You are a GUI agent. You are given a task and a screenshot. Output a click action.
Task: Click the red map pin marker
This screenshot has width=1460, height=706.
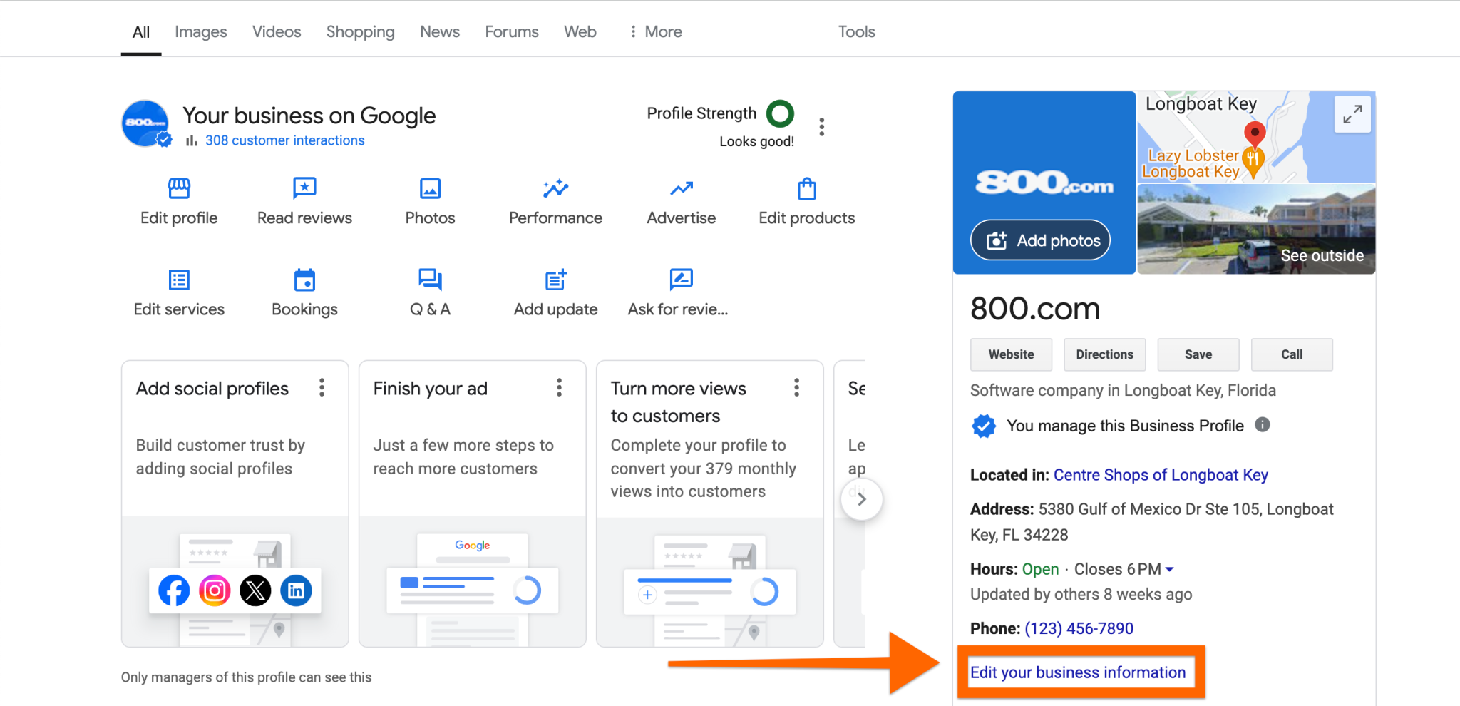[x=1255, y=133]
